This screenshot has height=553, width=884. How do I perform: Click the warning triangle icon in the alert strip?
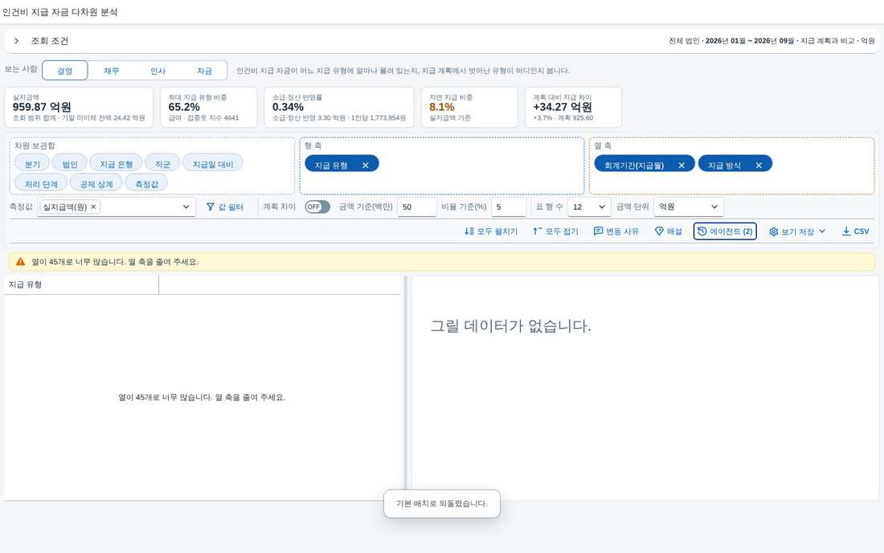[x=20, y=261]
